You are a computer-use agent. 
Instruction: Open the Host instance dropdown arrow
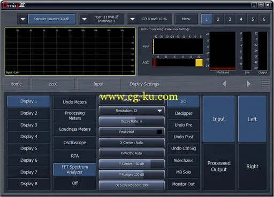84,19
